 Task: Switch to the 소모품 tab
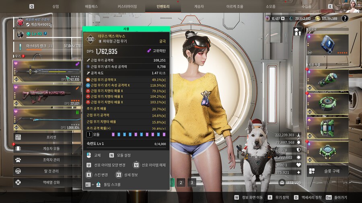click(271, 6)
